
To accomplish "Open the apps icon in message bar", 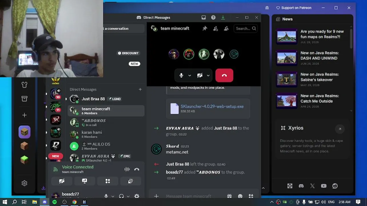I will pos(251,196).
